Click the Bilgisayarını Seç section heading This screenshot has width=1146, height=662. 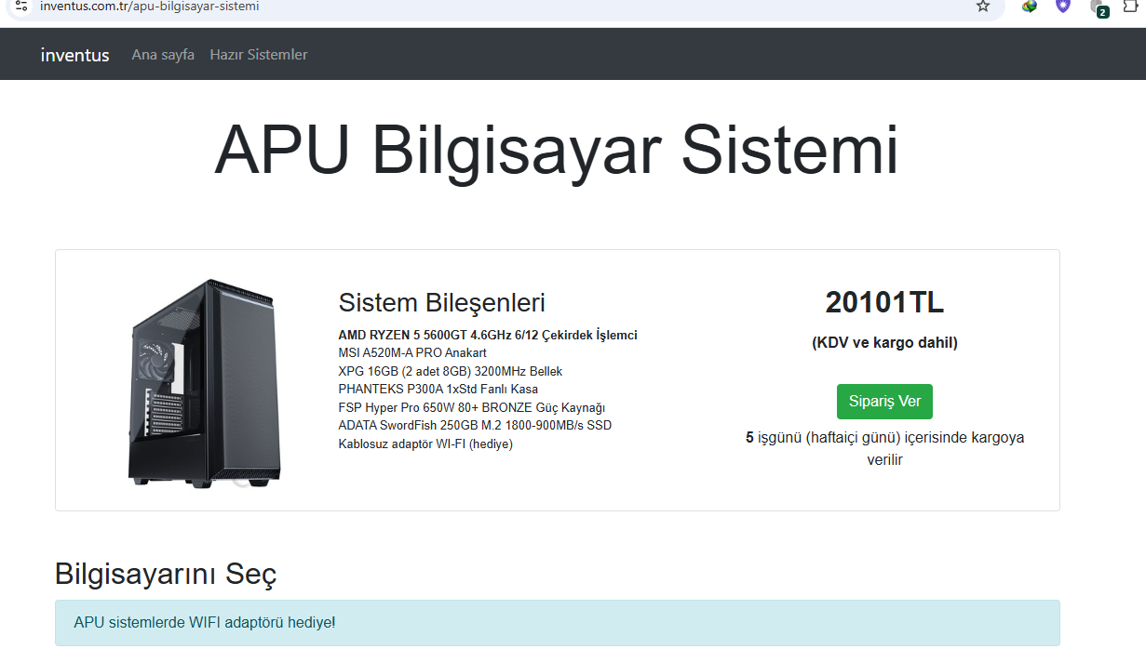(166, 574)
